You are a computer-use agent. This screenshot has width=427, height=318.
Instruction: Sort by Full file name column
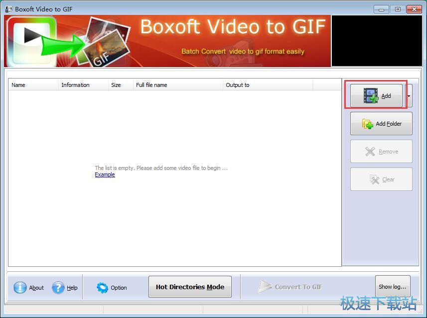pyautogui.click(x=178, y=85)
